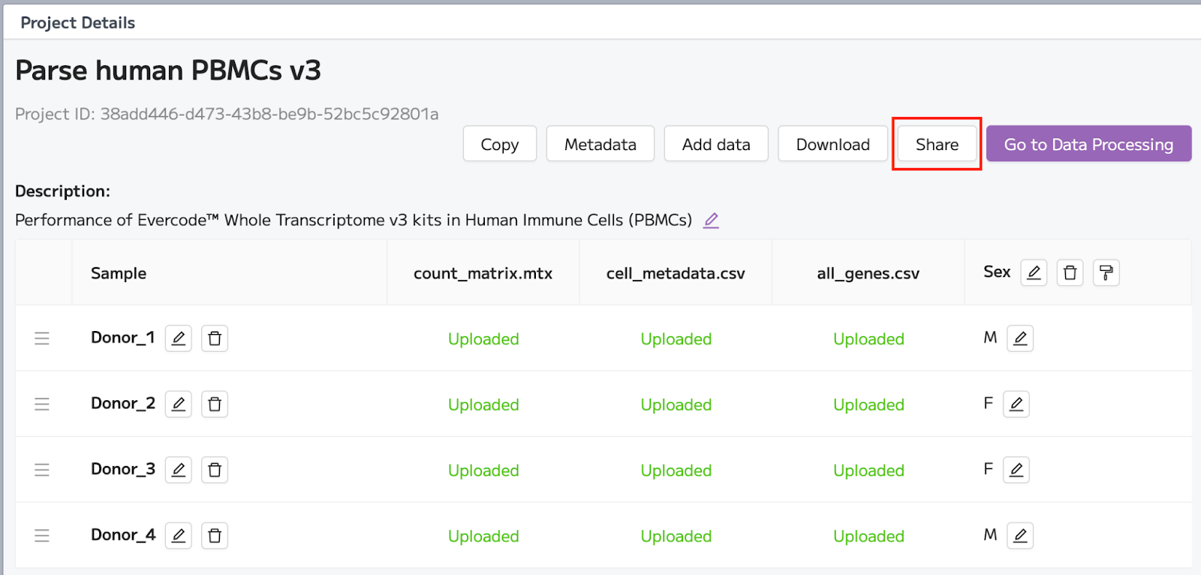Edit the project description with pencil icon
The width and height of the screenshot is (1201, 575).
coord(711,220)
